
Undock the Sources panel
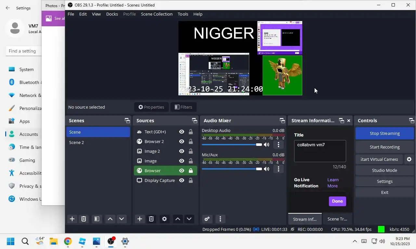(x=194, y=121)
